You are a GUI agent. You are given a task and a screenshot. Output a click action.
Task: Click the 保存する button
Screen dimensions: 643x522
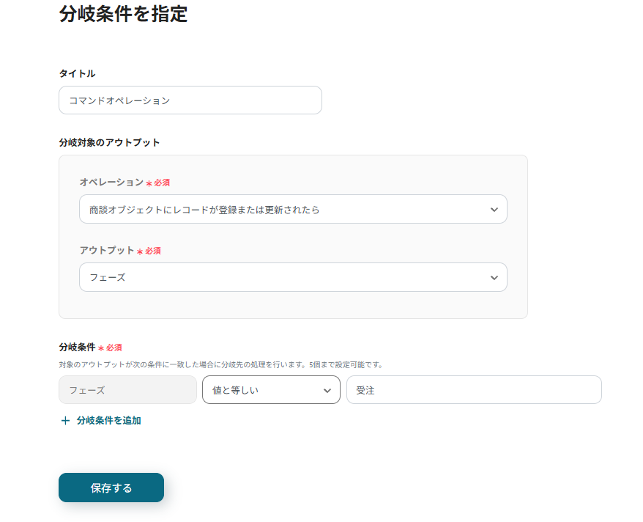tap(111, 487)
